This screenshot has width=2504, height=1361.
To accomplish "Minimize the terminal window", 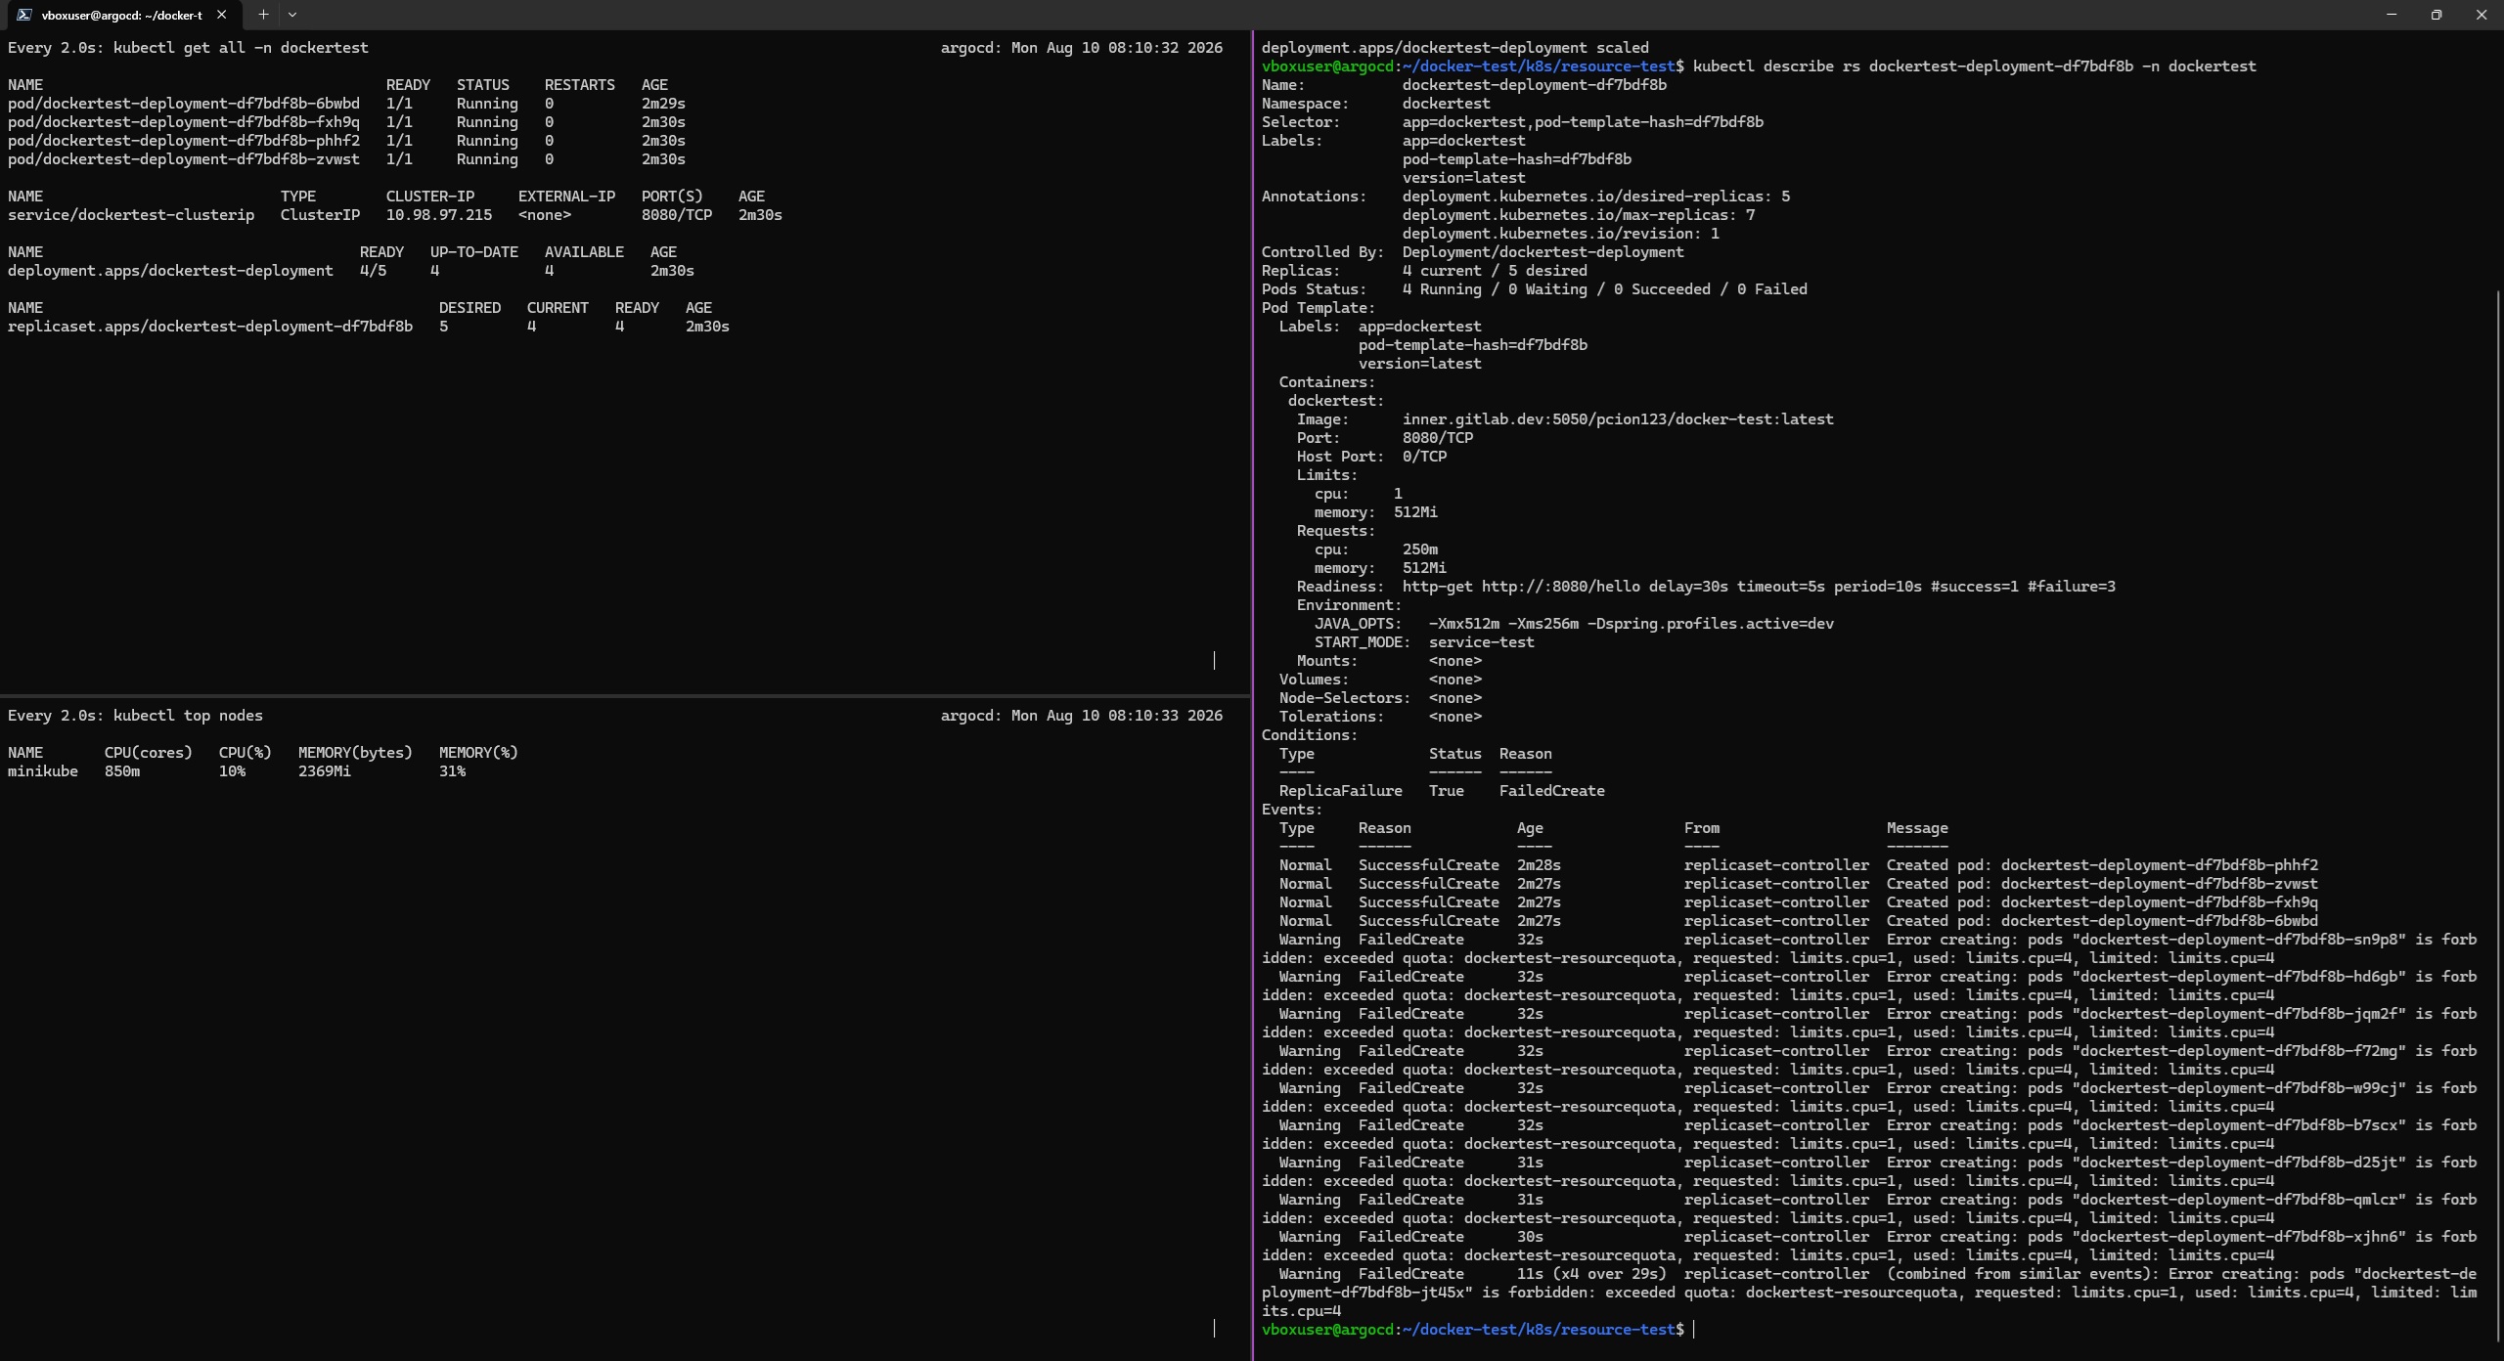I will 2392,15.
